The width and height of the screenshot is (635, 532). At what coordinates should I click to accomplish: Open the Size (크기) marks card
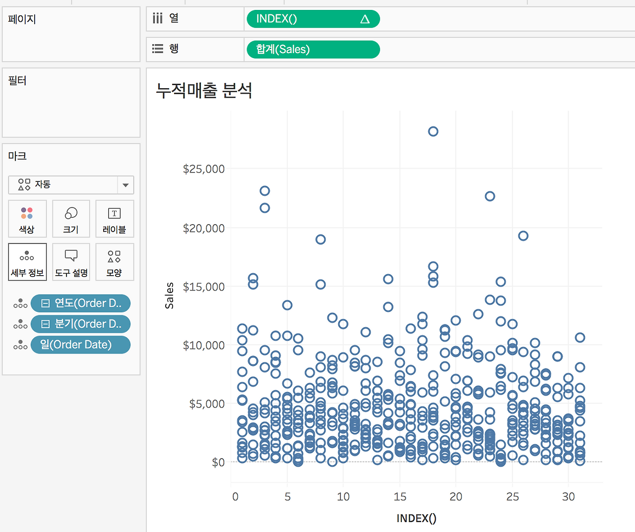pyautogui.click(x=71, y=219)
